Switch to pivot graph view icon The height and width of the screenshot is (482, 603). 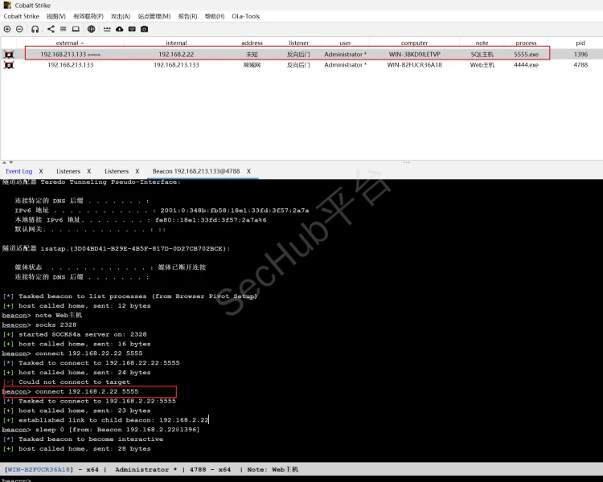51,29
